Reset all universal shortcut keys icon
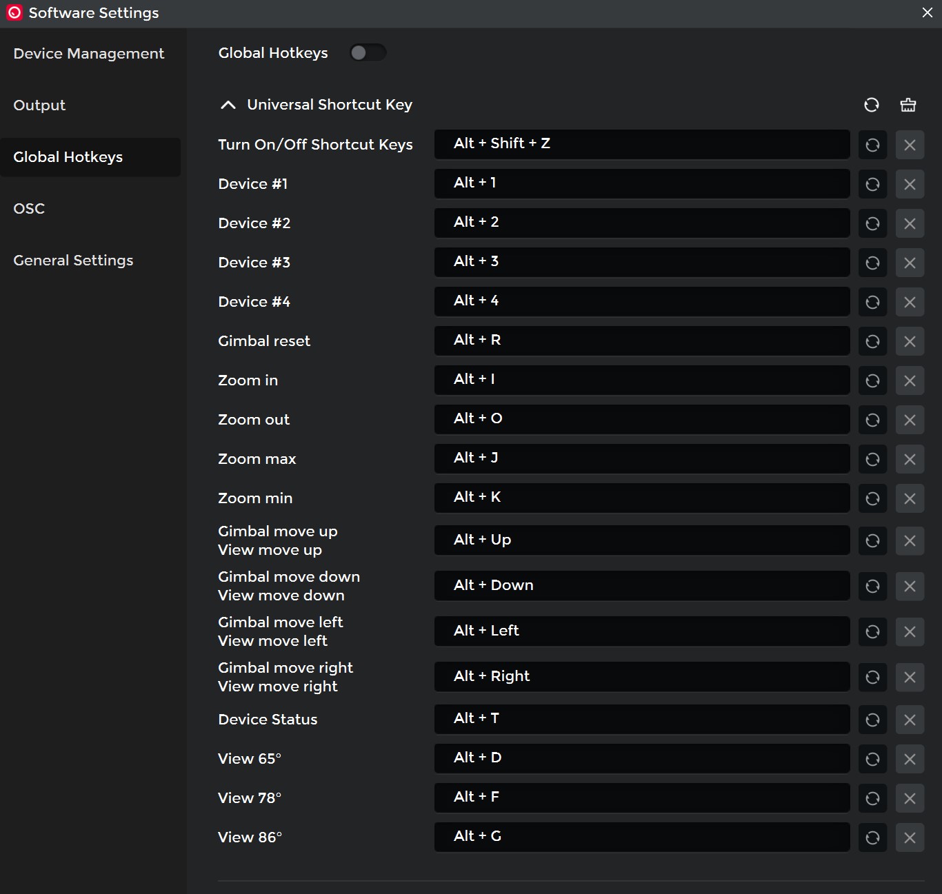 872,105
